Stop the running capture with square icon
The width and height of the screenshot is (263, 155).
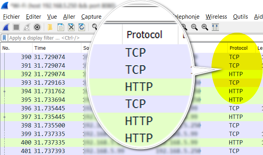[x=16, y=27]
